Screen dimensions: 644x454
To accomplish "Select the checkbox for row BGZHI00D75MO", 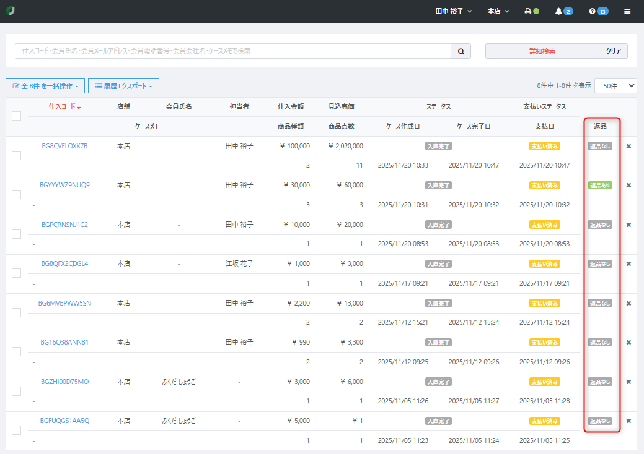I will click(16, 391).
